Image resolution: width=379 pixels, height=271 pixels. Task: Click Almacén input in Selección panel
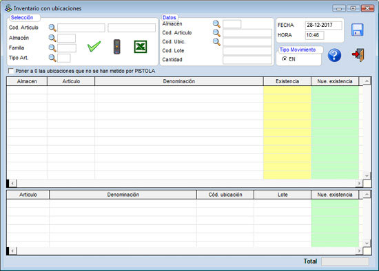click(x=66, y=38)
